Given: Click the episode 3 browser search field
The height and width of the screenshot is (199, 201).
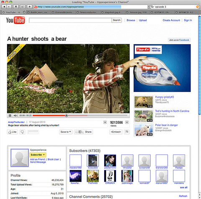Looking at the screenshot, I should 175,7.
